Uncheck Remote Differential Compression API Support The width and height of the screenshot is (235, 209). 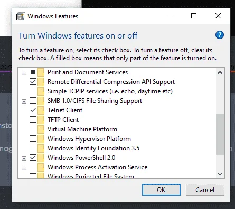click(33, 82)
